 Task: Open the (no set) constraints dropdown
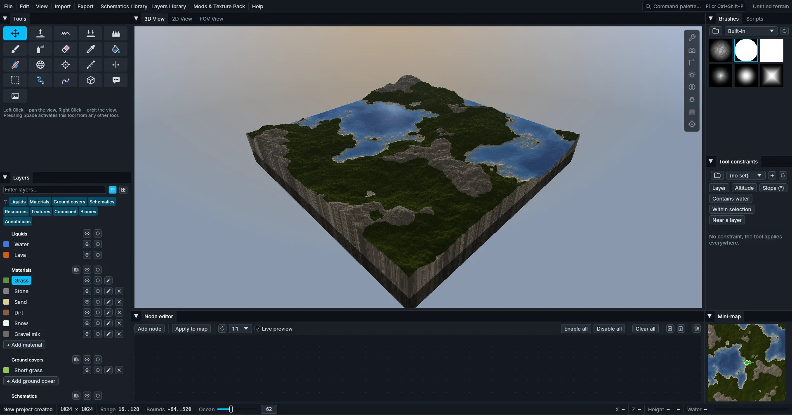(746, 175)
